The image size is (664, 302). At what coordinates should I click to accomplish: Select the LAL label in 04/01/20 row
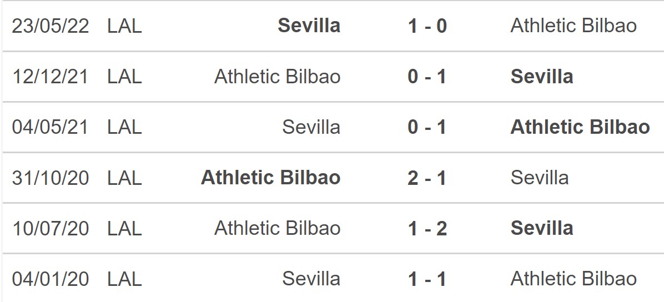(x=125, y=279)
